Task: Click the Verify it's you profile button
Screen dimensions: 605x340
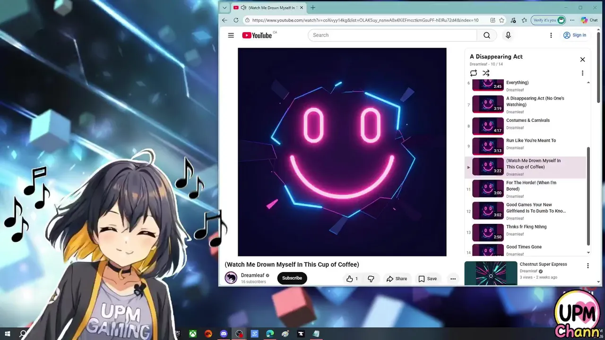Action: [x=548, y=20]
